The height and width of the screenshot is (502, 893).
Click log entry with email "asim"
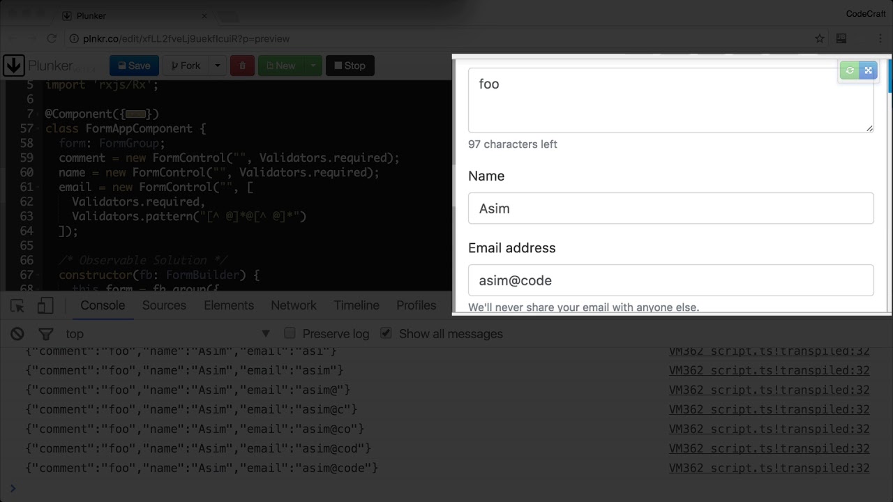click(184, 370)
